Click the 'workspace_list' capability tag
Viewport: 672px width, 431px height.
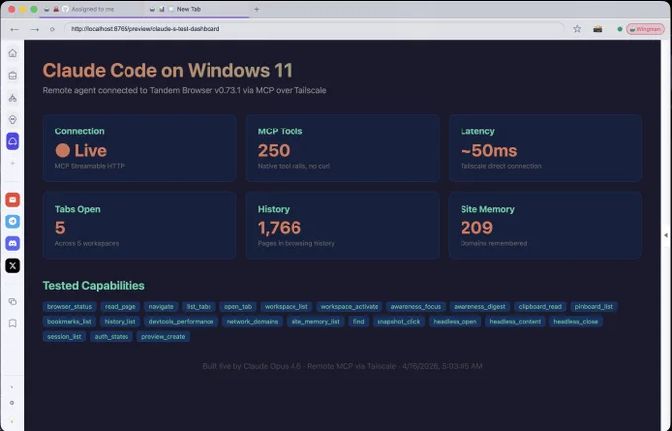[287, 307]
